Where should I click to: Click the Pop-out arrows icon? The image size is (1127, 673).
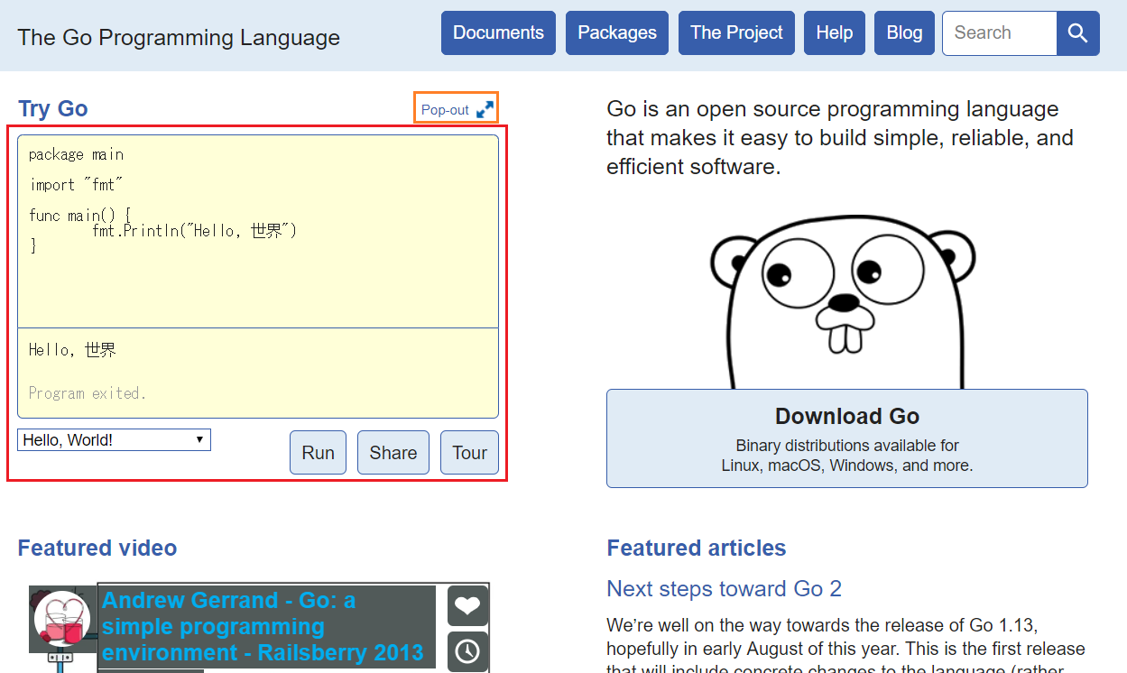(485, 109)
